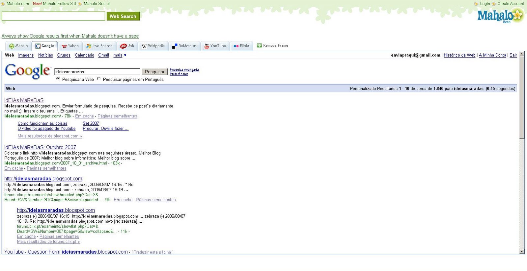Click the flower icon beside Login

click(x=476, y=4)
